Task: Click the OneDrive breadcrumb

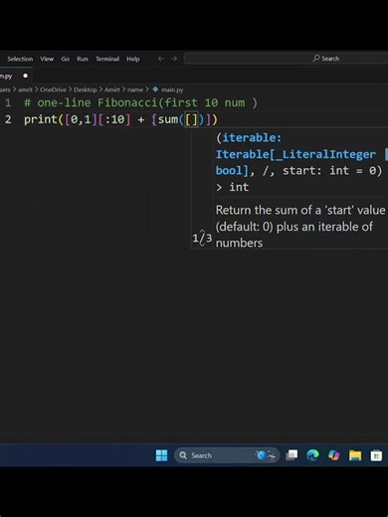Action: [53, 89]
